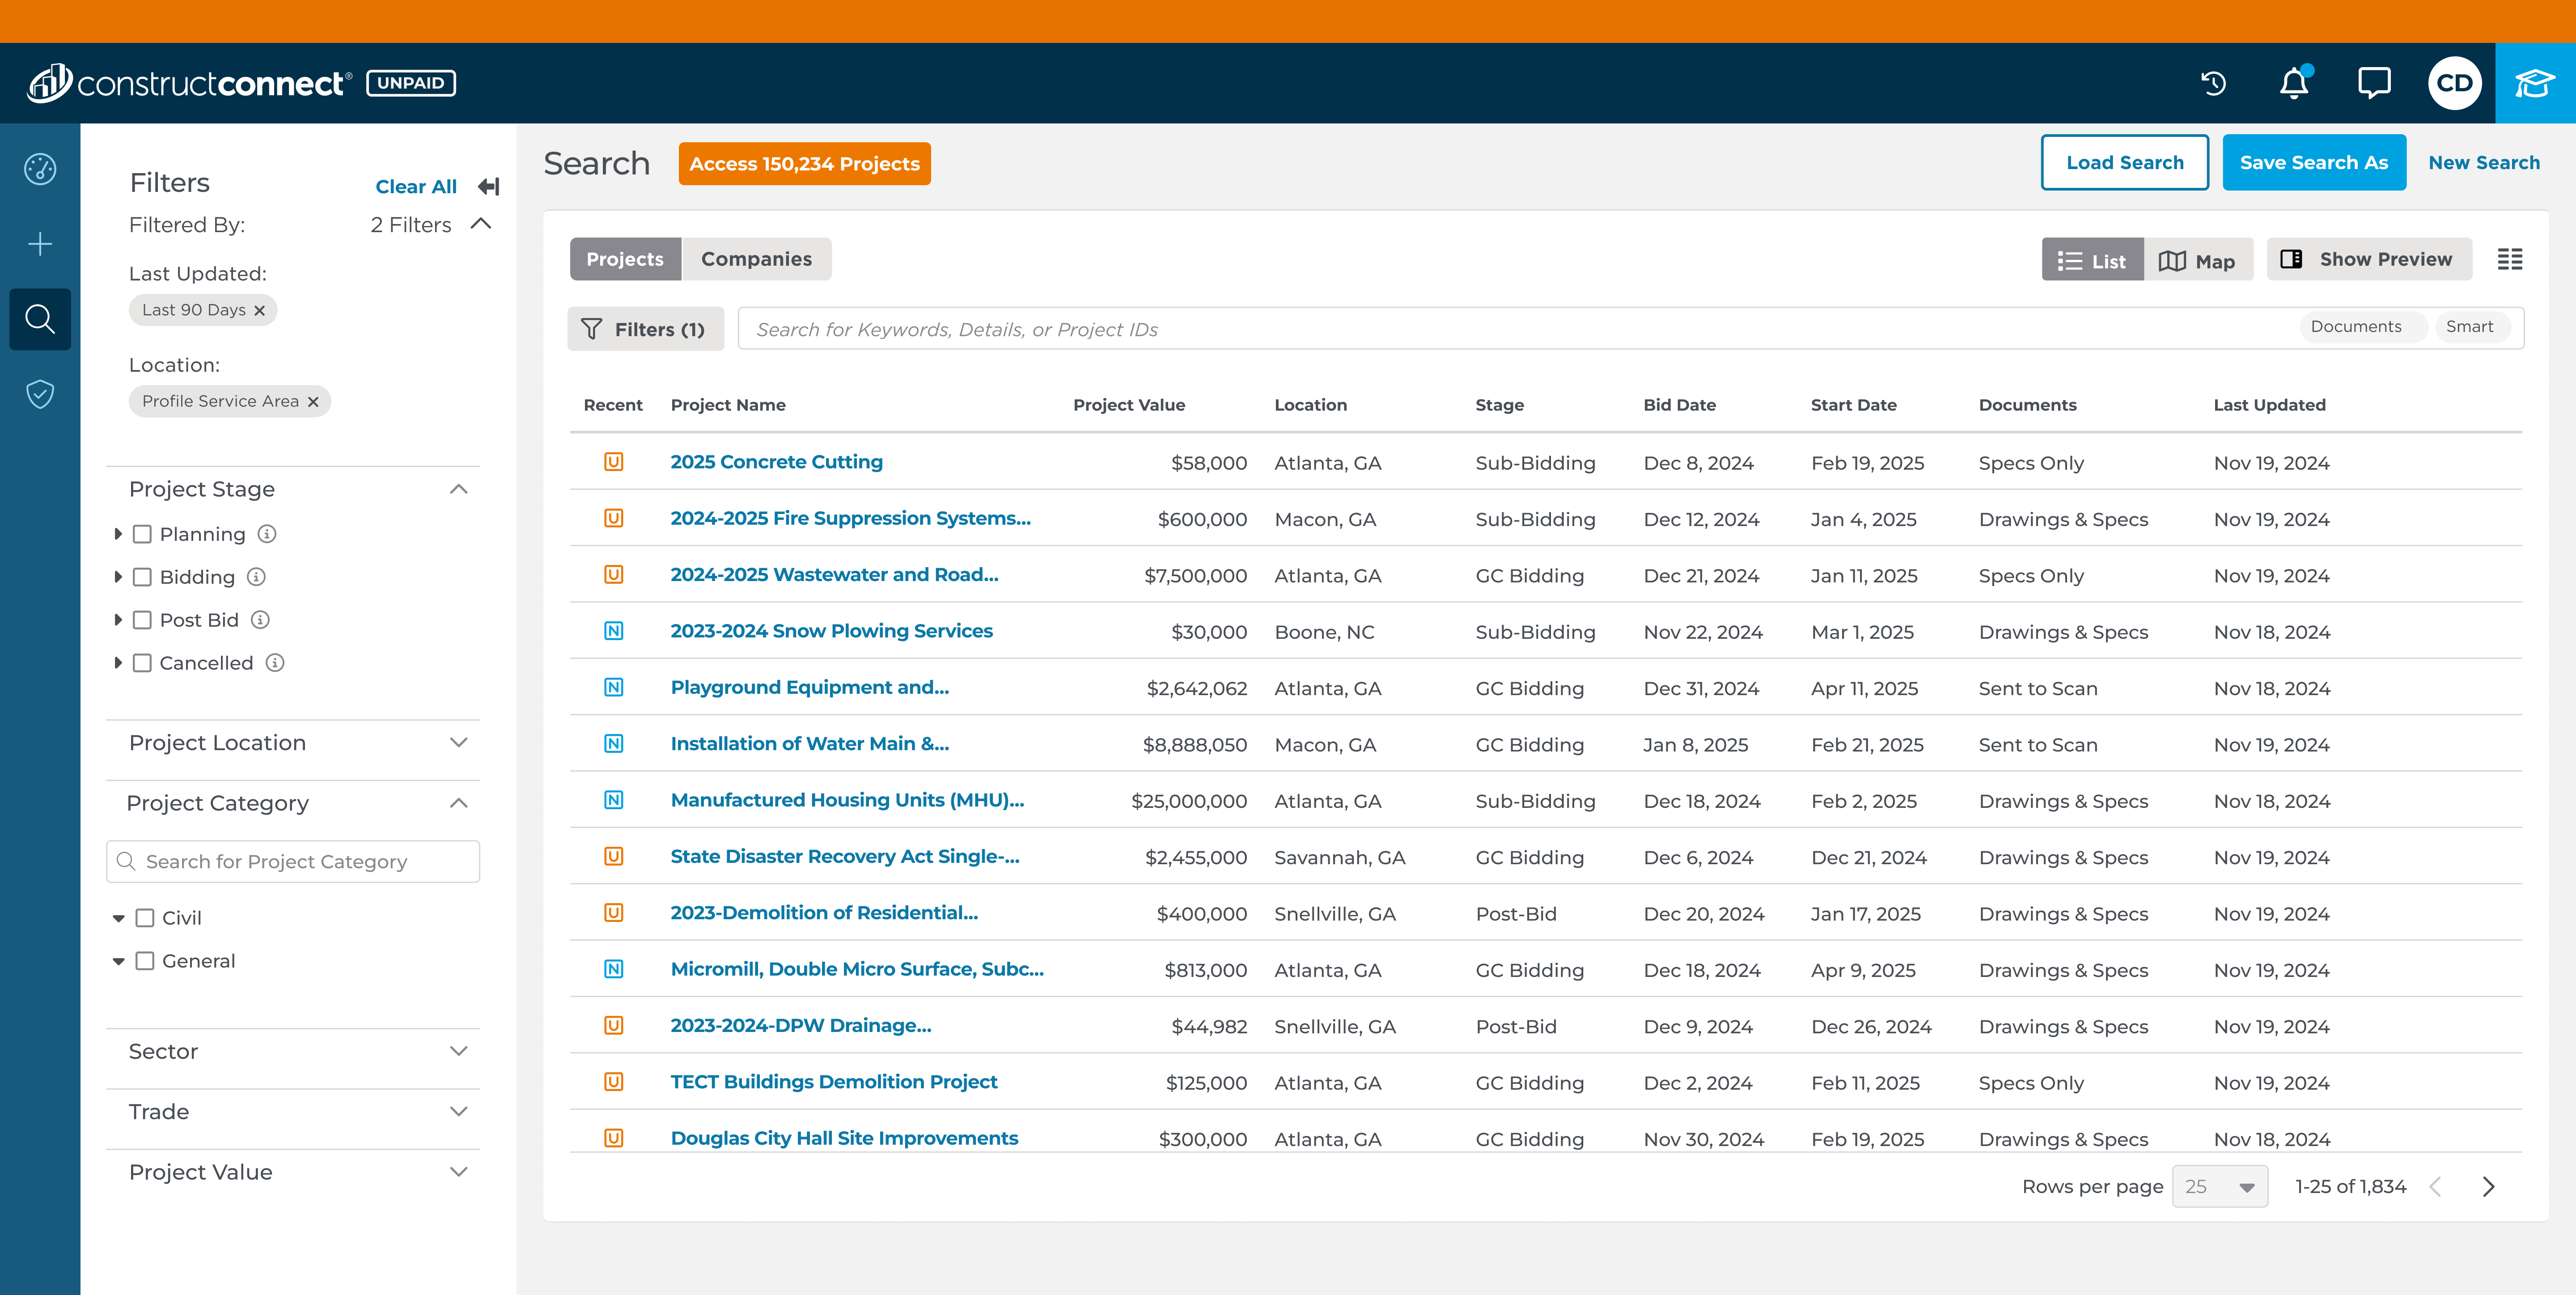This screenshot has width=2576, height=1295.
Task: Open the shield icon in left sidebar
Action: click(x=40, y=394)
